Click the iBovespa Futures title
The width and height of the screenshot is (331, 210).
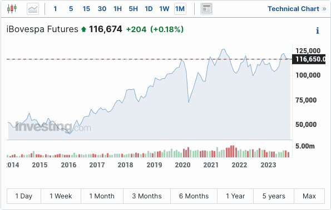[42, 29]
